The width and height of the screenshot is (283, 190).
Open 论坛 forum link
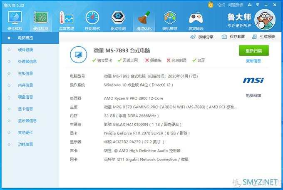[221, 5]
